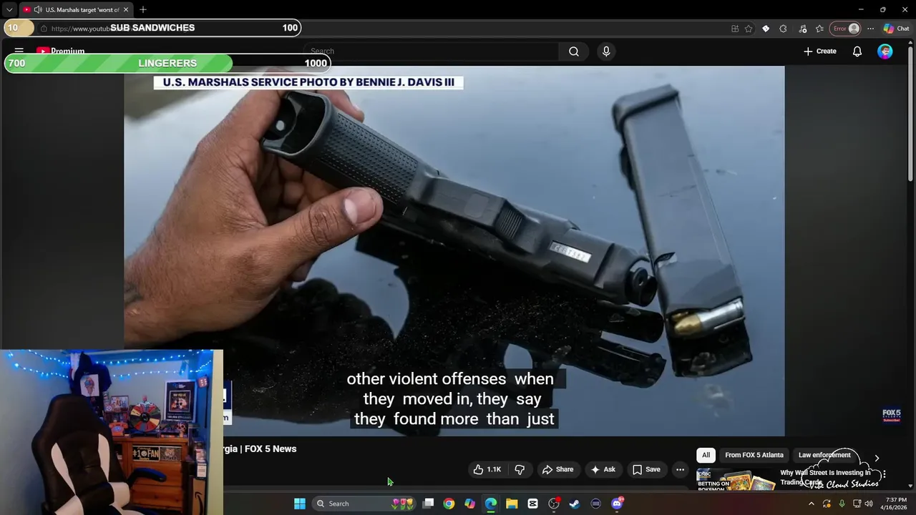Show hidden system tray icons

tap(811, 504)
